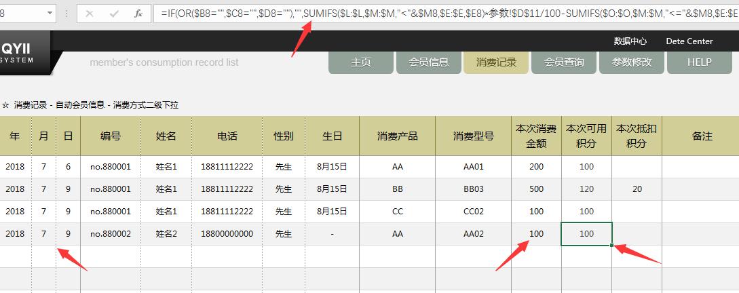Select the 本次抵扣积分 column header

pos(637,136)
